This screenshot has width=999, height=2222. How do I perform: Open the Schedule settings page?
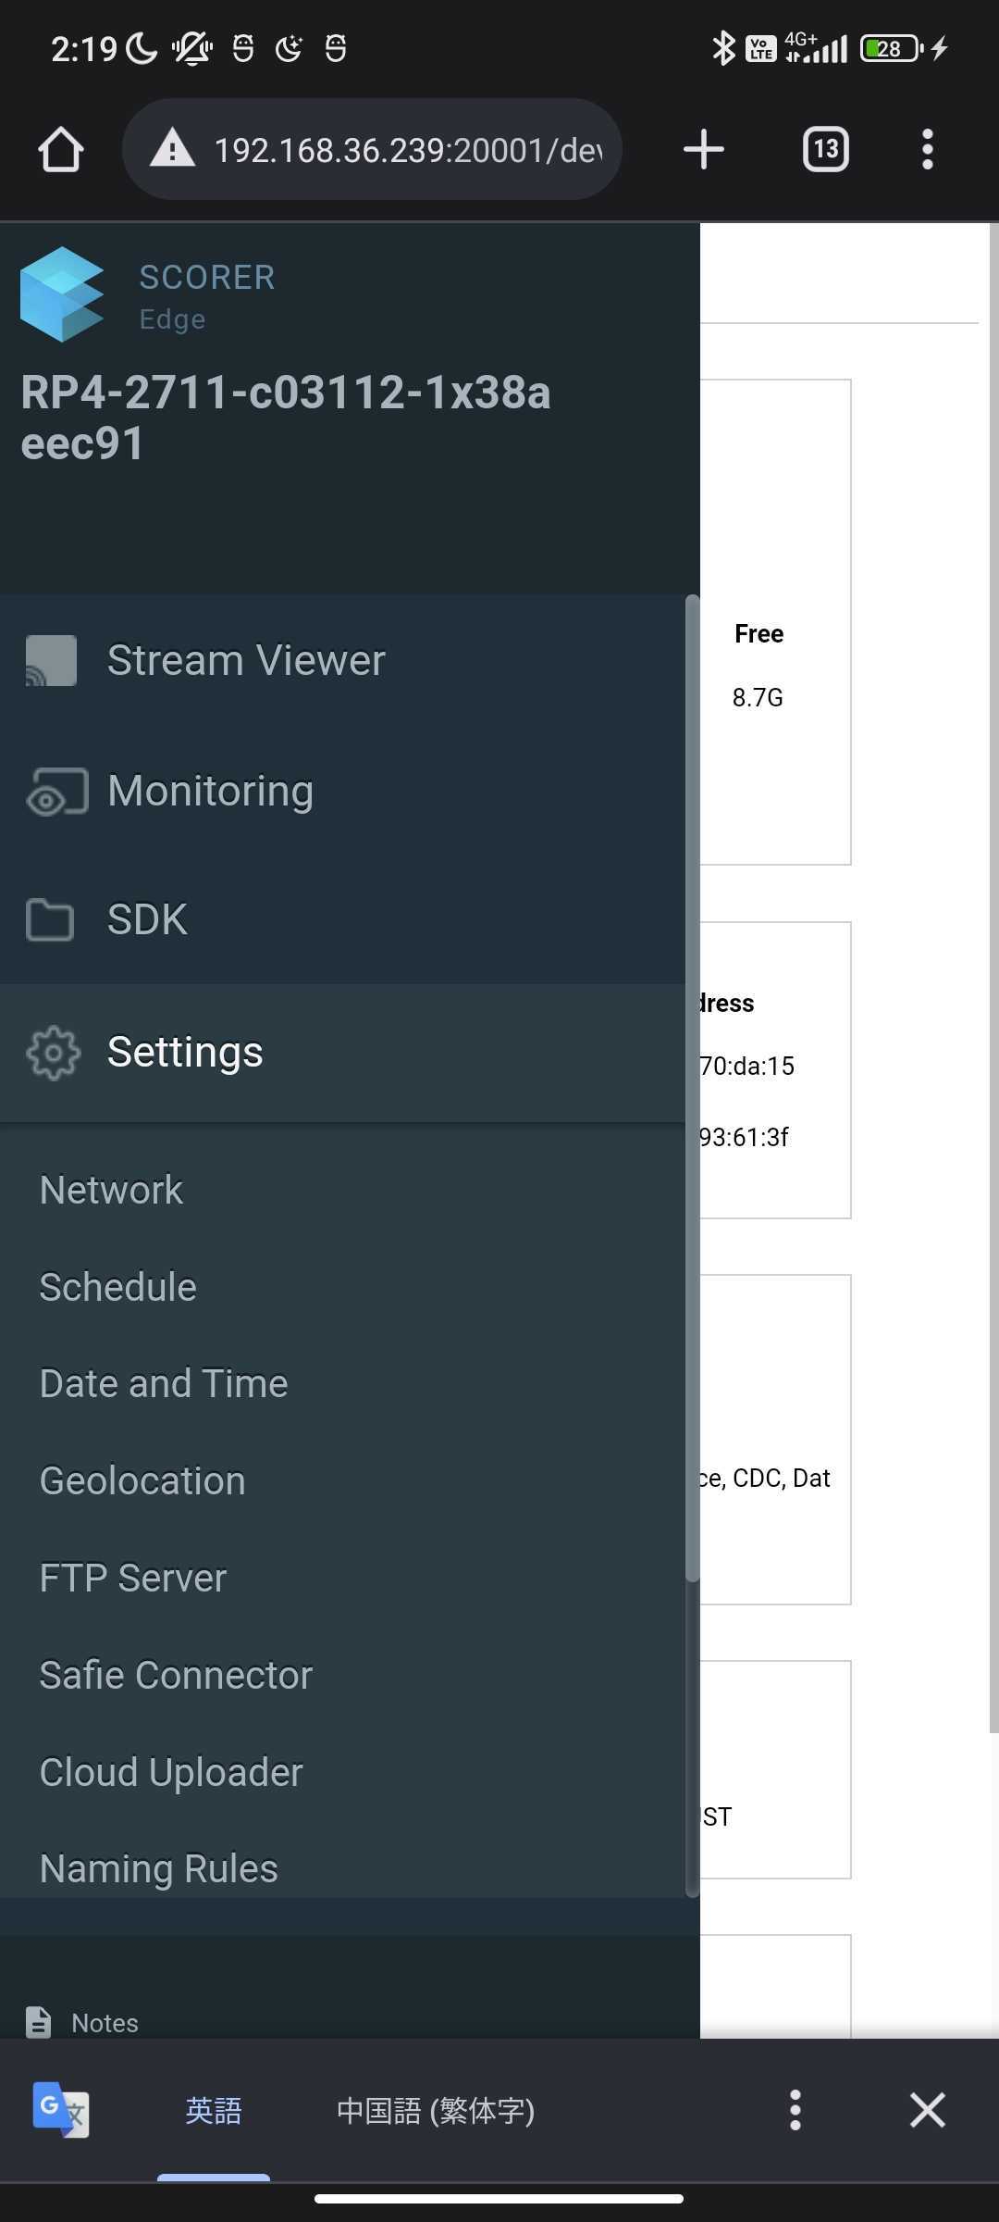(x=117, y=1287)
